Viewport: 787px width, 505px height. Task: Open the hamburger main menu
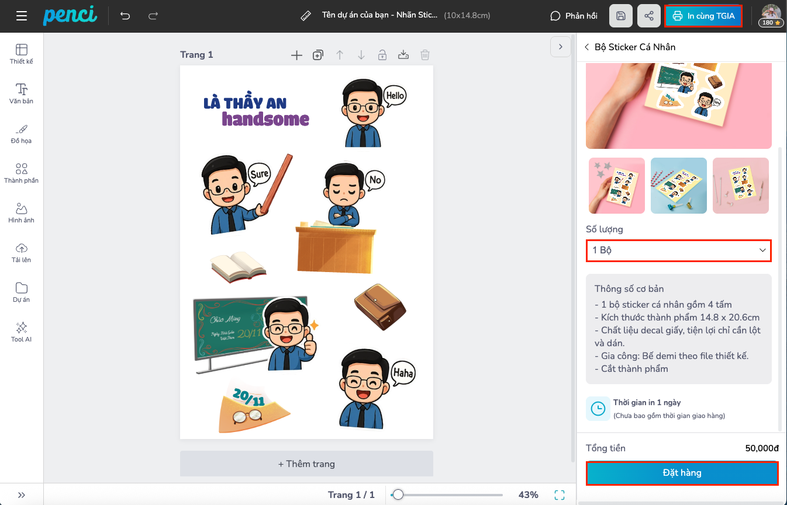(22, 16)
